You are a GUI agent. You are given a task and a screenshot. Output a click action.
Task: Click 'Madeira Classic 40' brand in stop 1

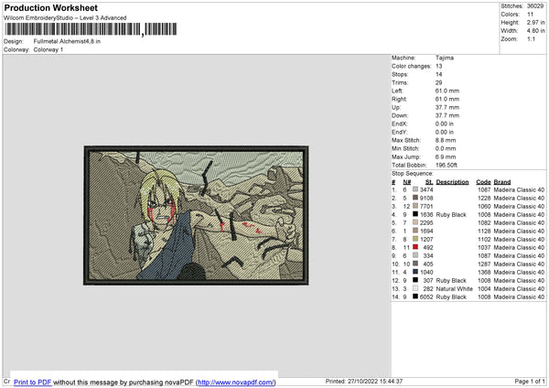[x=519, y=189]
